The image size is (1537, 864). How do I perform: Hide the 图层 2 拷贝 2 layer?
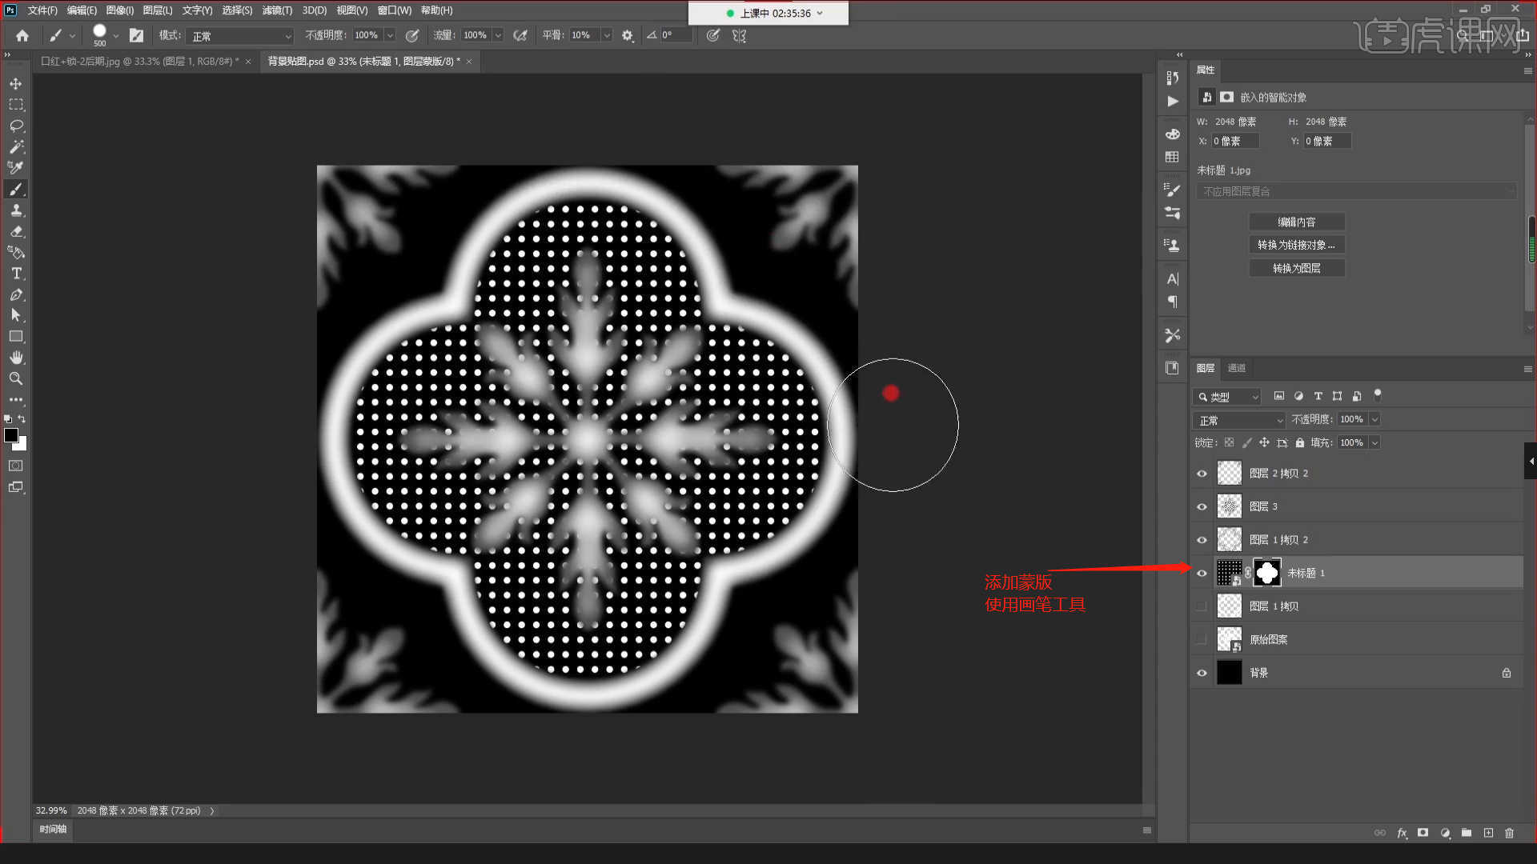coord(1202,474)
